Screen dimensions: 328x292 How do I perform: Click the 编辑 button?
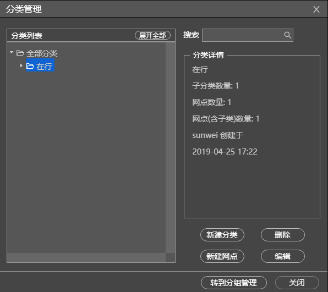(x=283, y=256)
